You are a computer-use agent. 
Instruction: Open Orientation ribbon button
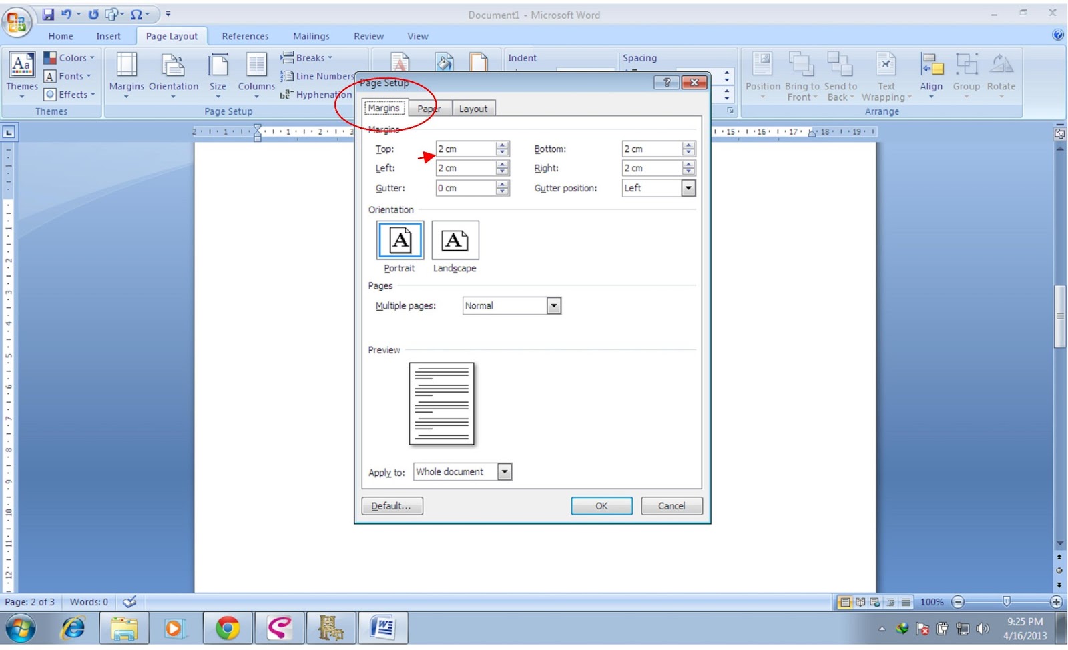tap(174, 75)
